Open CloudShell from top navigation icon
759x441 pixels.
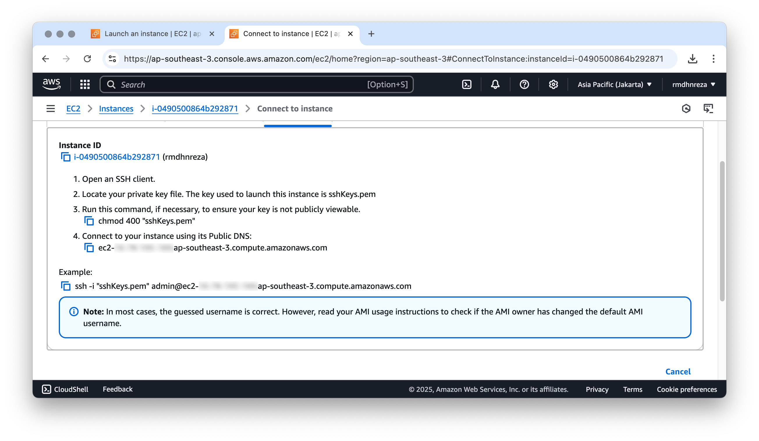[467, 85]
